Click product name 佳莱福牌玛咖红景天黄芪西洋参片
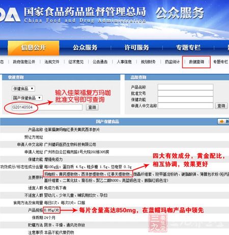The width and height of the screenshot is (229, 235). [x=72, y=129]
